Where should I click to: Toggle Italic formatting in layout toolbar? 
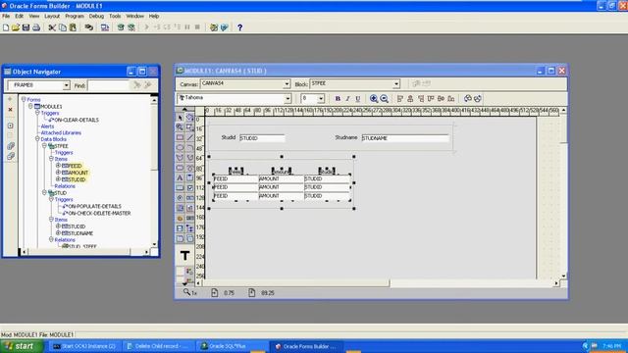tap(347, 98)
